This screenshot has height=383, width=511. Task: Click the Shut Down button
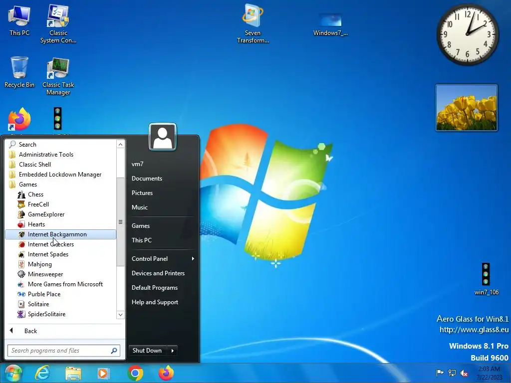pos(147,351)
